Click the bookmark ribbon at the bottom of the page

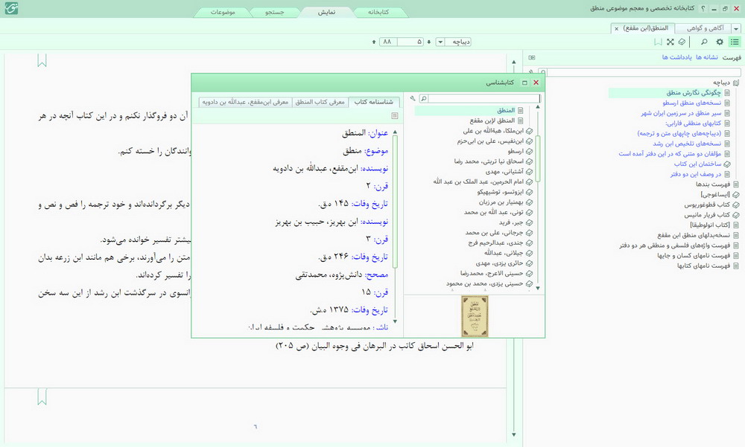pos(42,396)
